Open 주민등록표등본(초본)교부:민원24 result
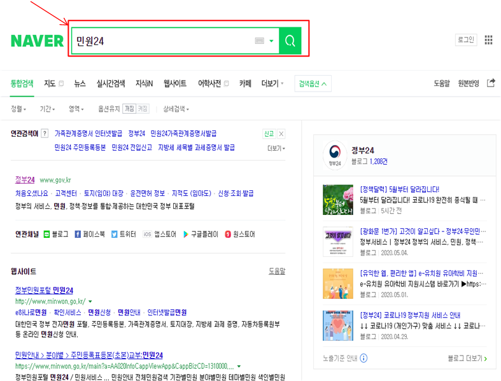Screen dimensions: 501x381 89,355
